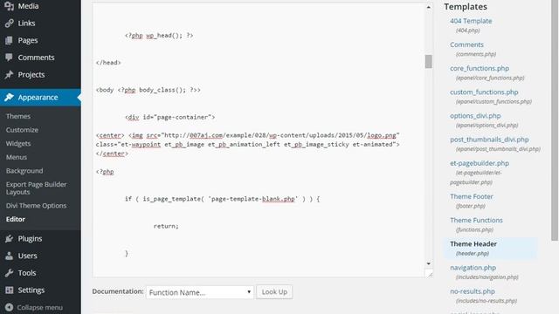Open the Comments template file
Viewport: 559px width, 314px height.
click(x=466, y=44)
